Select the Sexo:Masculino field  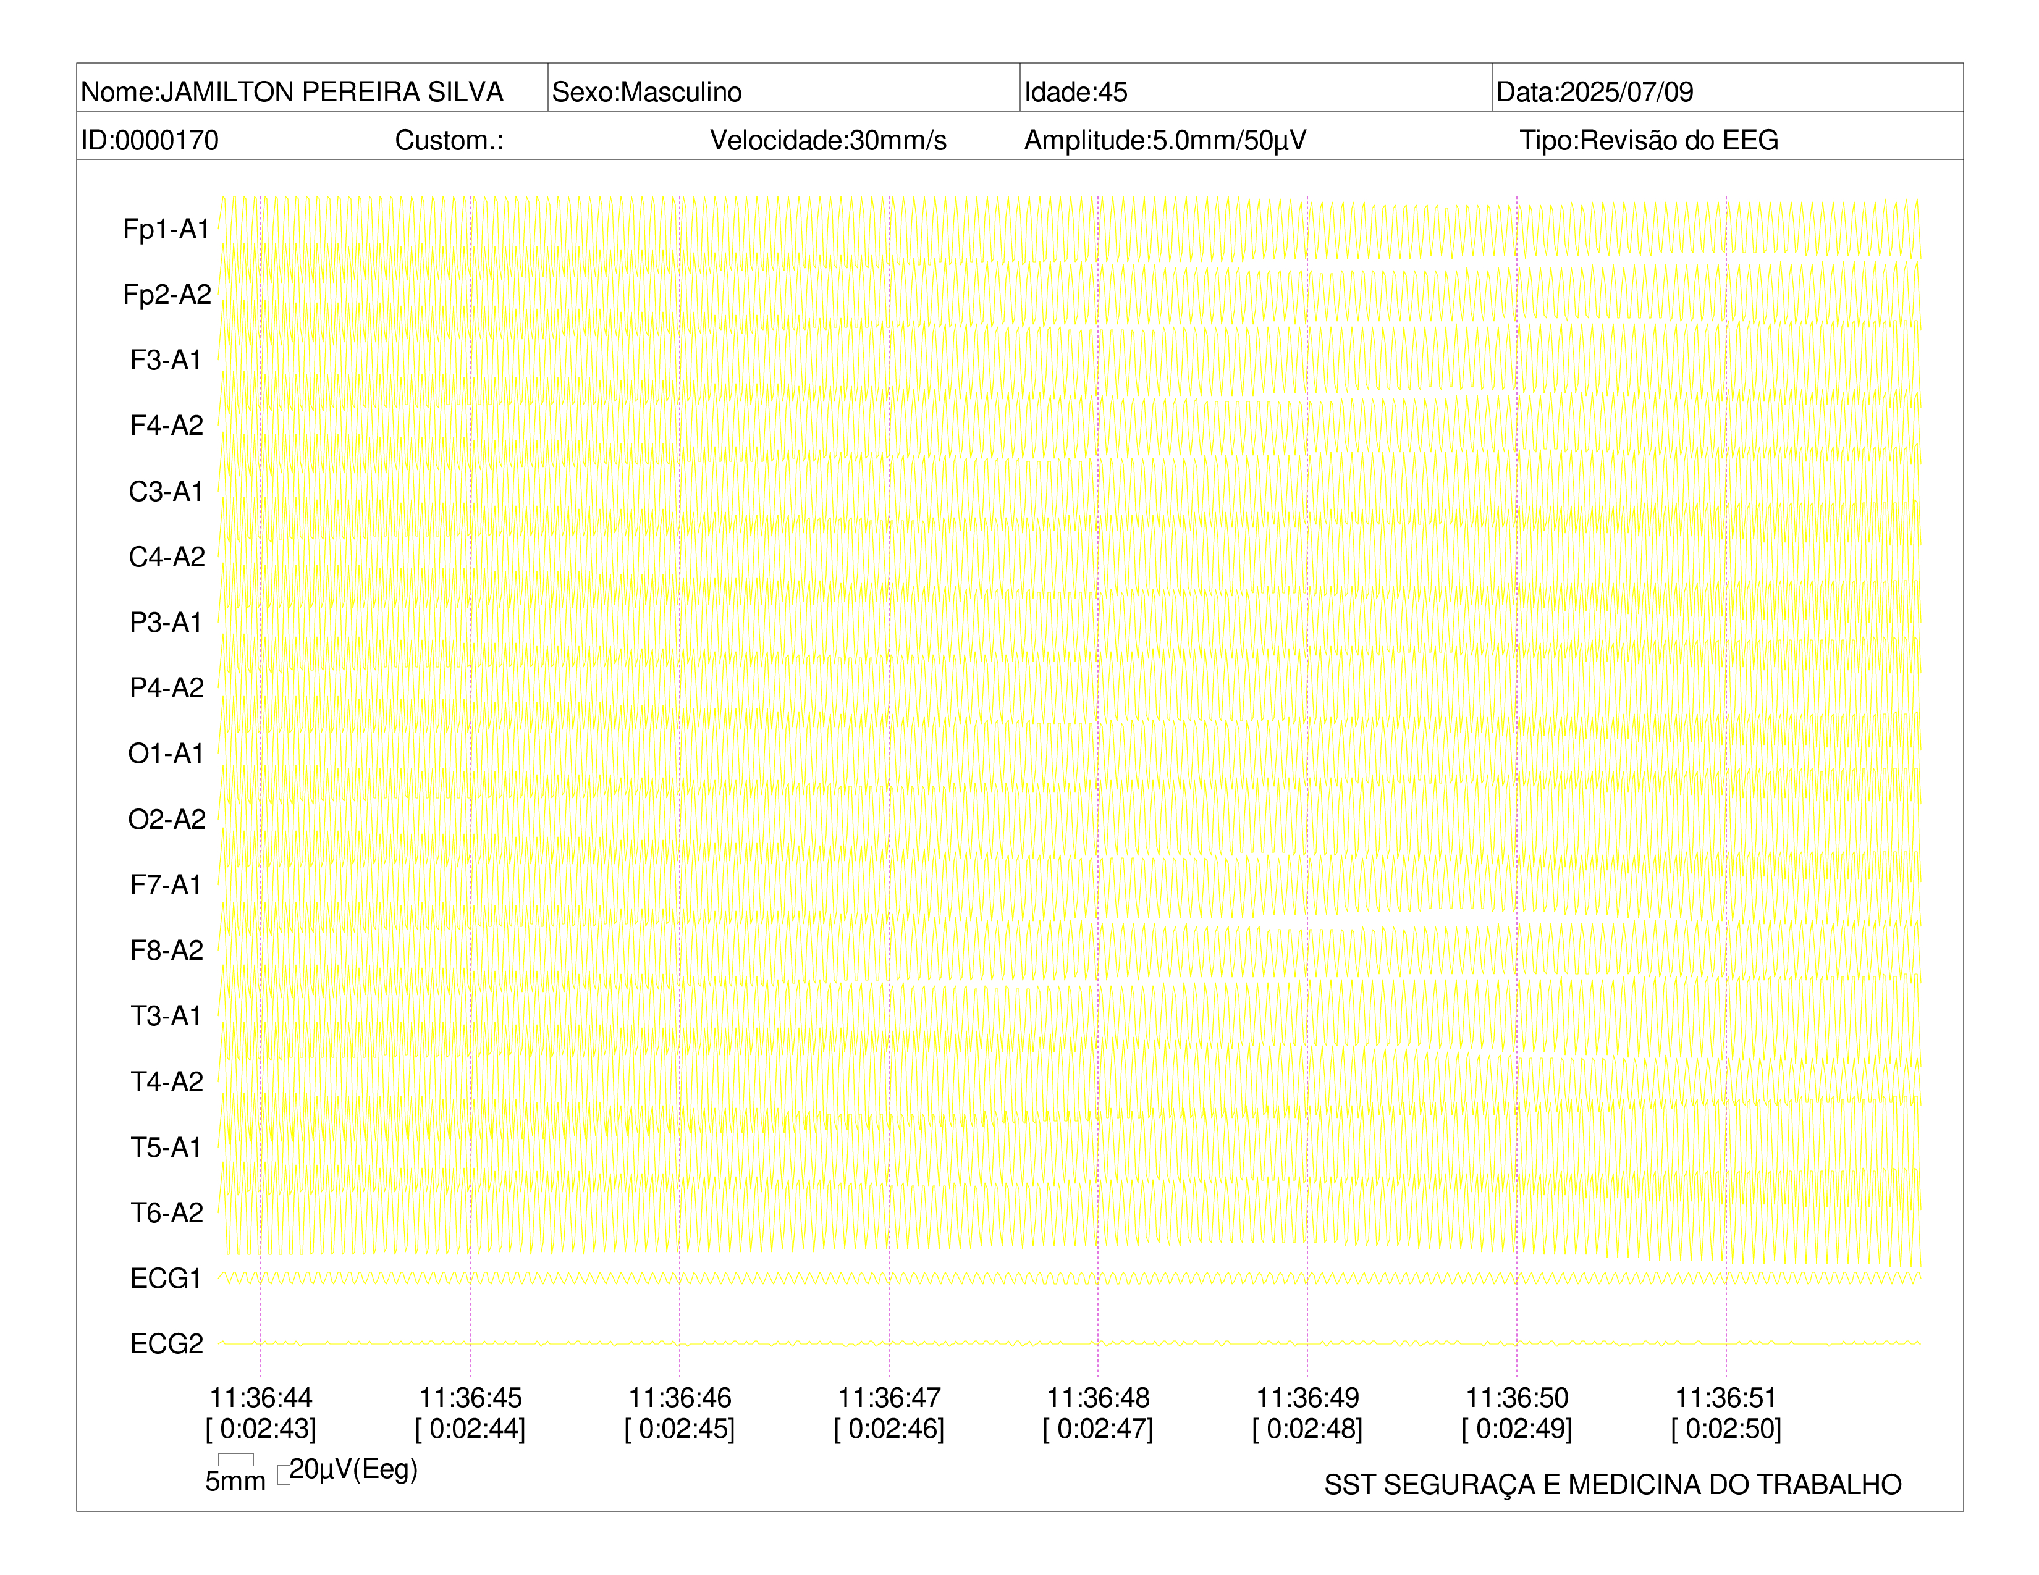(x=646, y=91)
